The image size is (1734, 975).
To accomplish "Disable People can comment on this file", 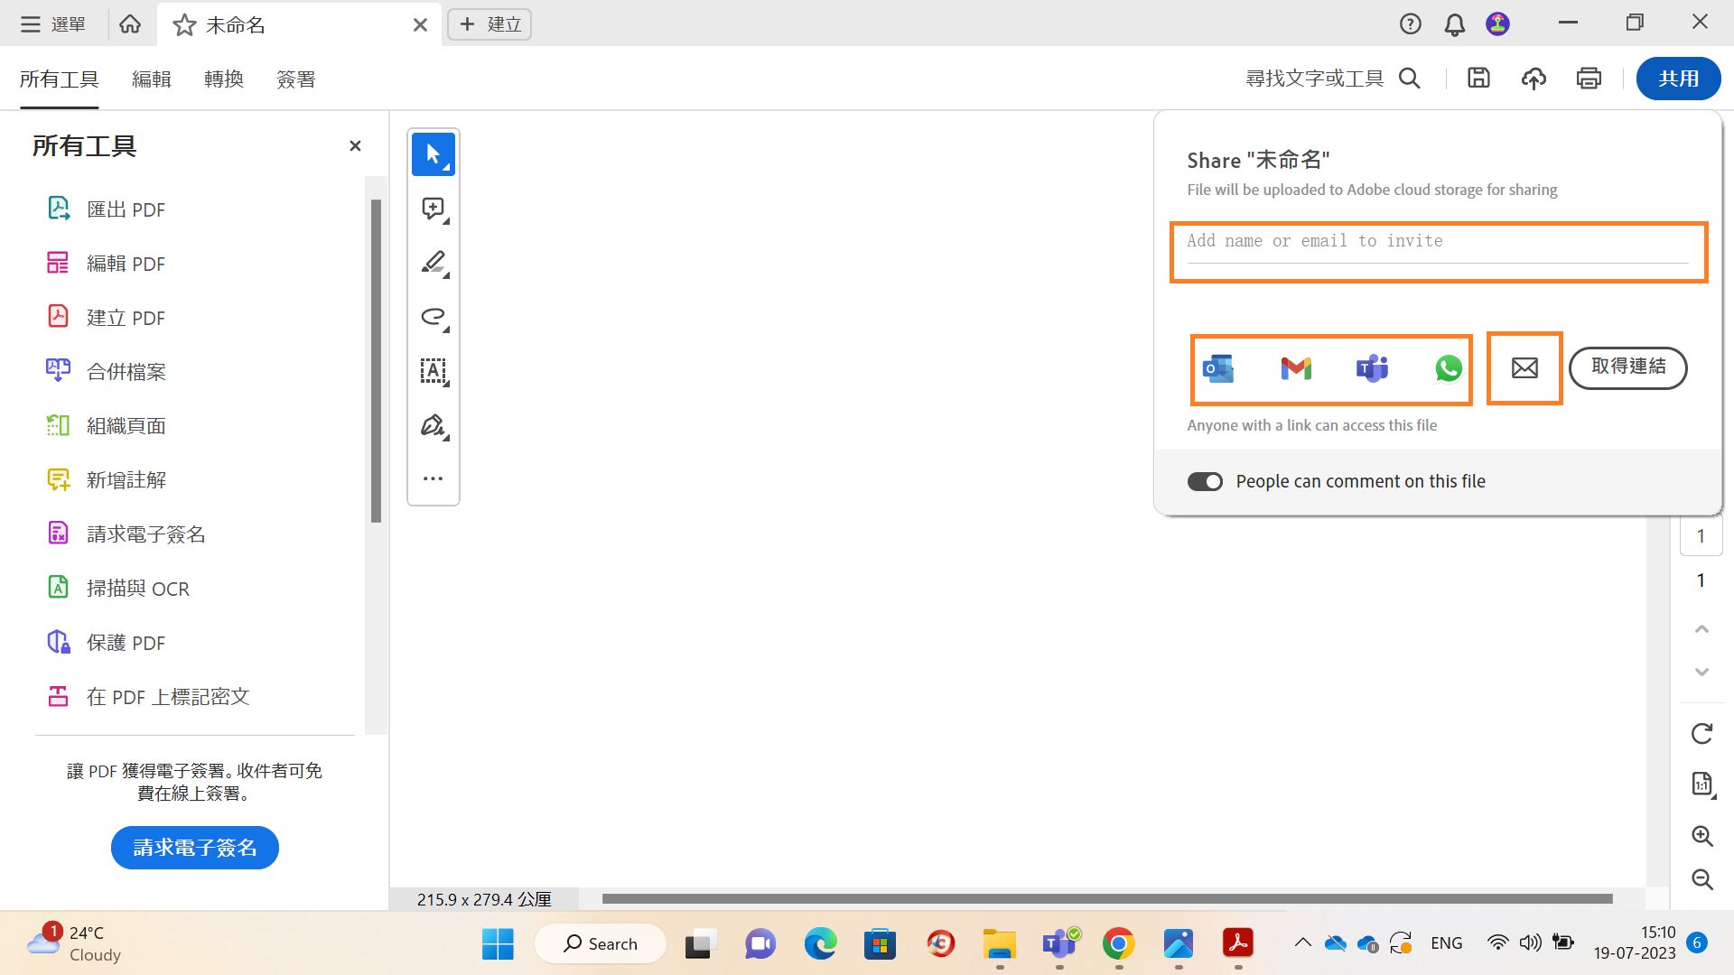I will [x=1205, y=481].
